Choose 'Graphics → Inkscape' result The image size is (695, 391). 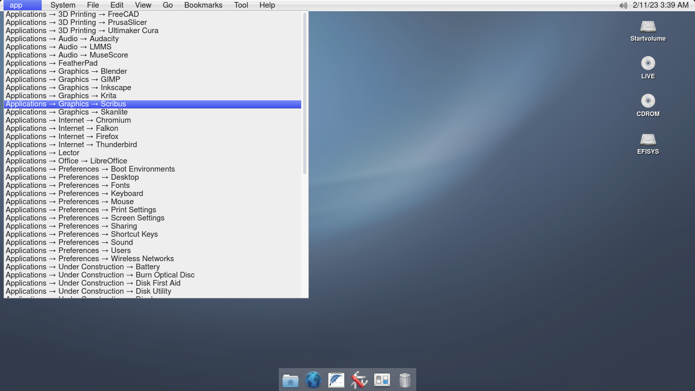(153, 88)
